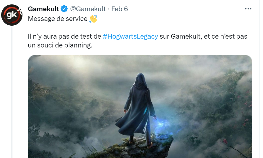The image size is (263, 158).
Task: Click the 'sur Gamekult, et ce n'est pas' text
Action: click(204, 36)
